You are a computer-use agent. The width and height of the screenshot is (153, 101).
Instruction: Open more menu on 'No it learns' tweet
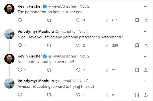146,56
